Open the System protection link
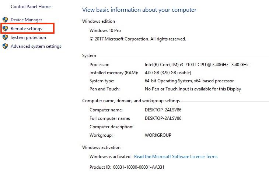The height and width of the screenshot is (175, 269). tap(28, 37)
